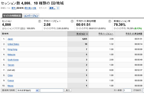
Task: Click the (not set) row label
Action: pos(11,70)
